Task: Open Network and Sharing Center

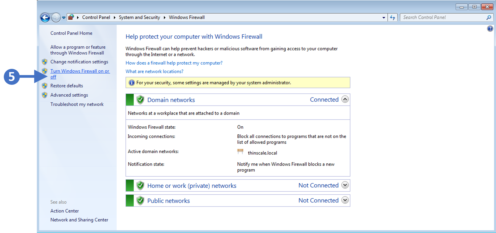Action: click(x=79, y=220)
